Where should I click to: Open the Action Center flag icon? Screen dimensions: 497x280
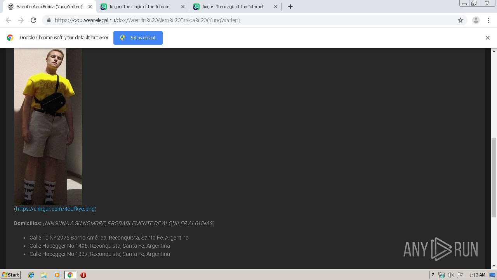[460, 275]
